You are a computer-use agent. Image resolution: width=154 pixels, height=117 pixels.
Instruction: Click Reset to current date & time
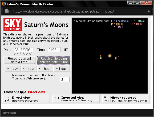coord(19,60)
